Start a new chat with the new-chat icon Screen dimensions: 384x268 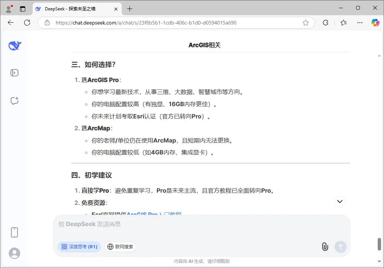point(14,101)
